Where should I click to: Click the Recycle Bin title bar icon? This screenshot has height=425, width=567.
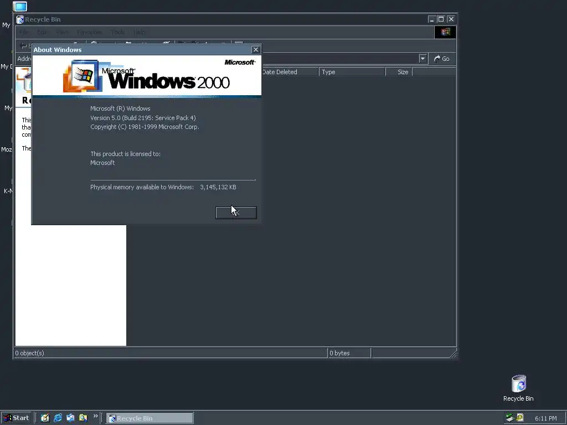[x=20, y=19]
